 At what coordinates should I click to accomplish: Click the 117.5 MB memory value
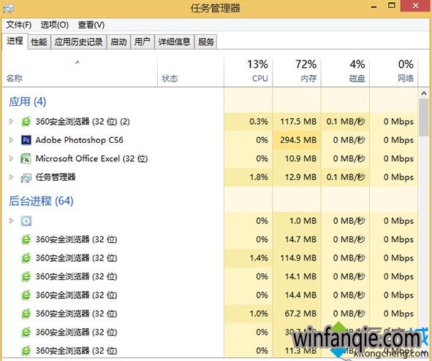(x=298, y=122)
